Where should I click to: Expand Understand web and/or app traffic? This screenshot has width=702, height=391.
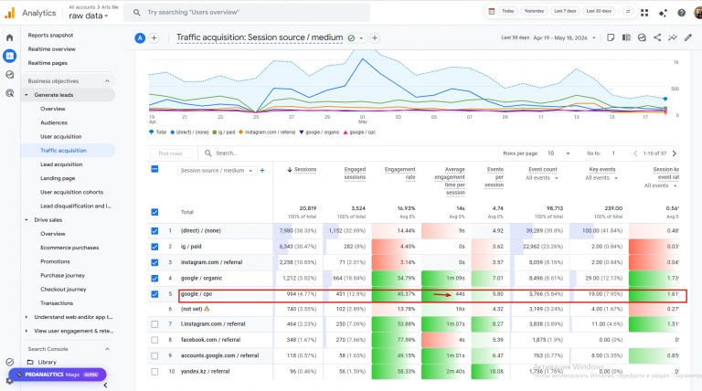[26, 317]
